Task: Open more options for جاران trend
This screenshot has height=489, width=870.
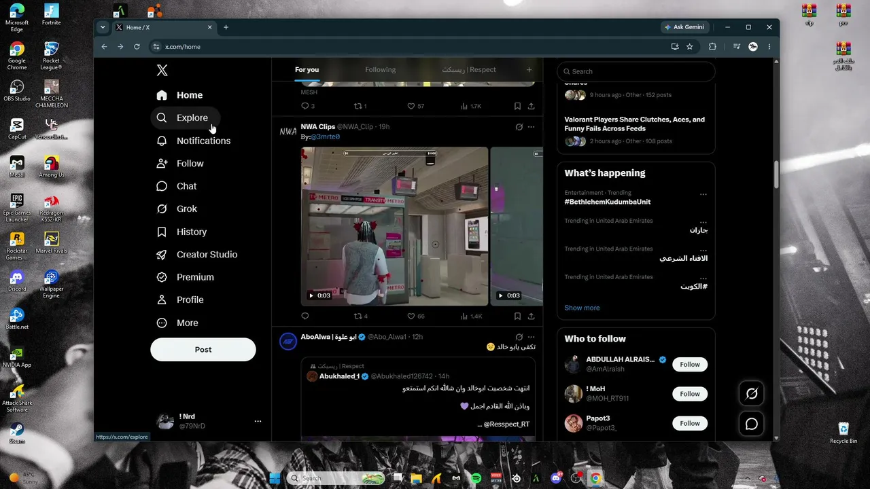Action: click(x=703, y=222)
